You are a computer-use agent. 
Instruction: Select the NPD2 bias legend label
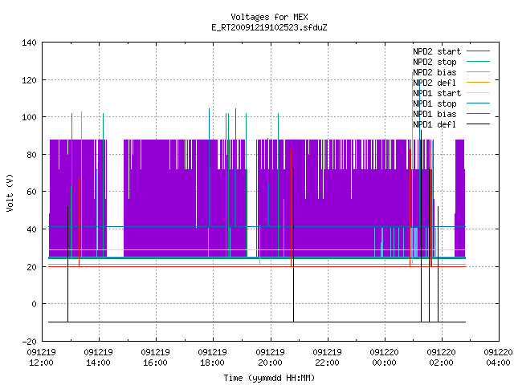point(434,72)
